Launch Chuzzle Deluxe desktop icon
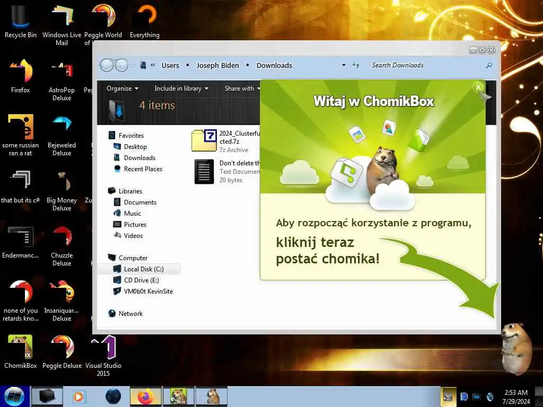The height and width of the screenshot is (407, 543). click(62, 245)
